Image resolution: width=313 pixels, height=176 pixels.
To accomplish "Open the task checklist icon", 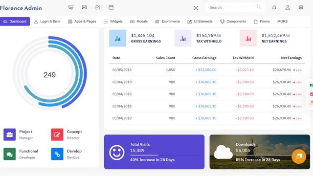I will 98,7.
